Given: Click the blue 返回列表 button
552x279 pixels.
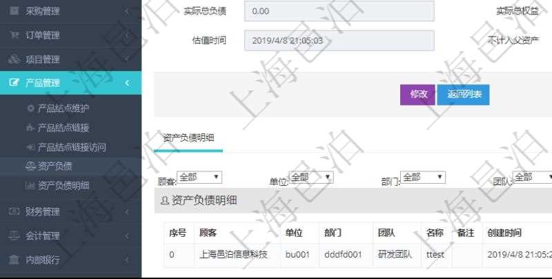Looking at the screenshot, I should [463, 95].
